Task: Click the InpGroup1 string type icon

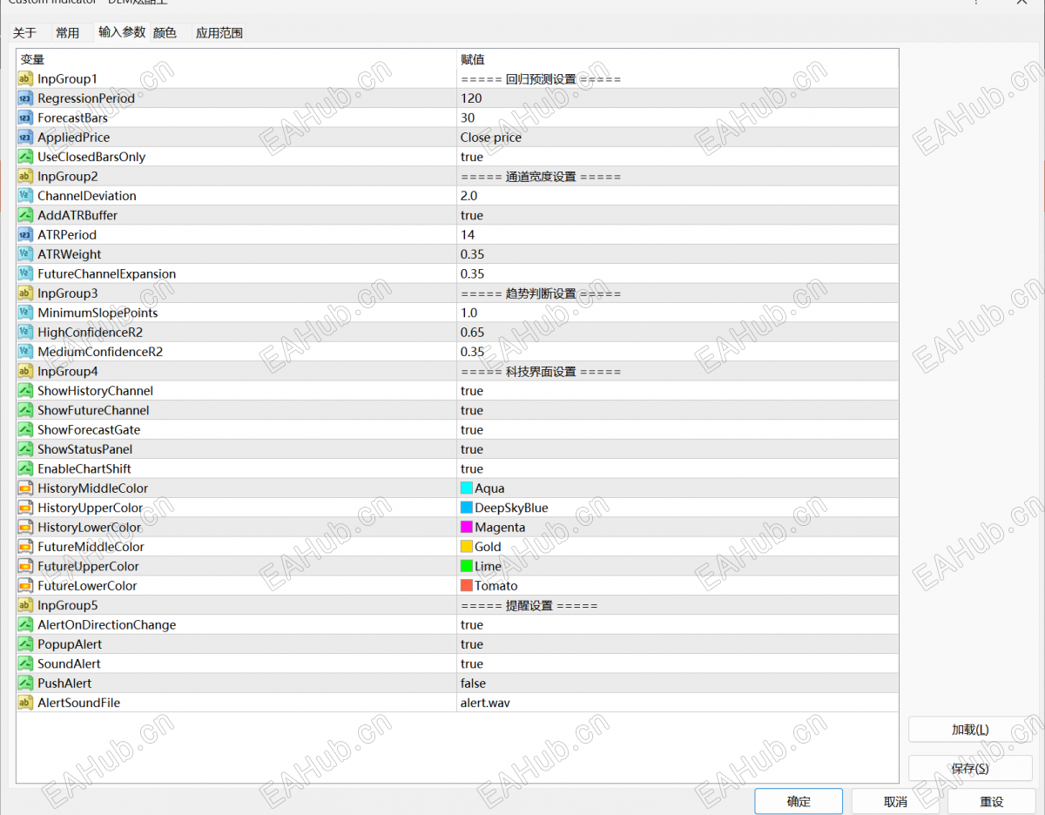Action: 25,79
